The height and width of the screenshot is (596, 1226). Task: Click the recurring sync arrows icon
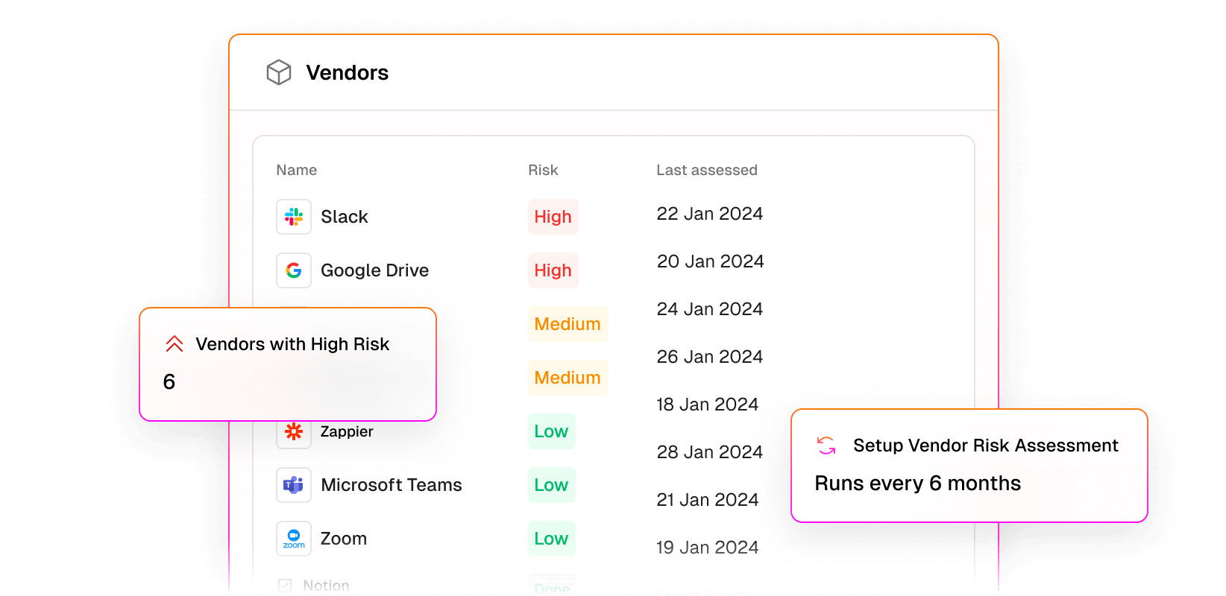826,446
